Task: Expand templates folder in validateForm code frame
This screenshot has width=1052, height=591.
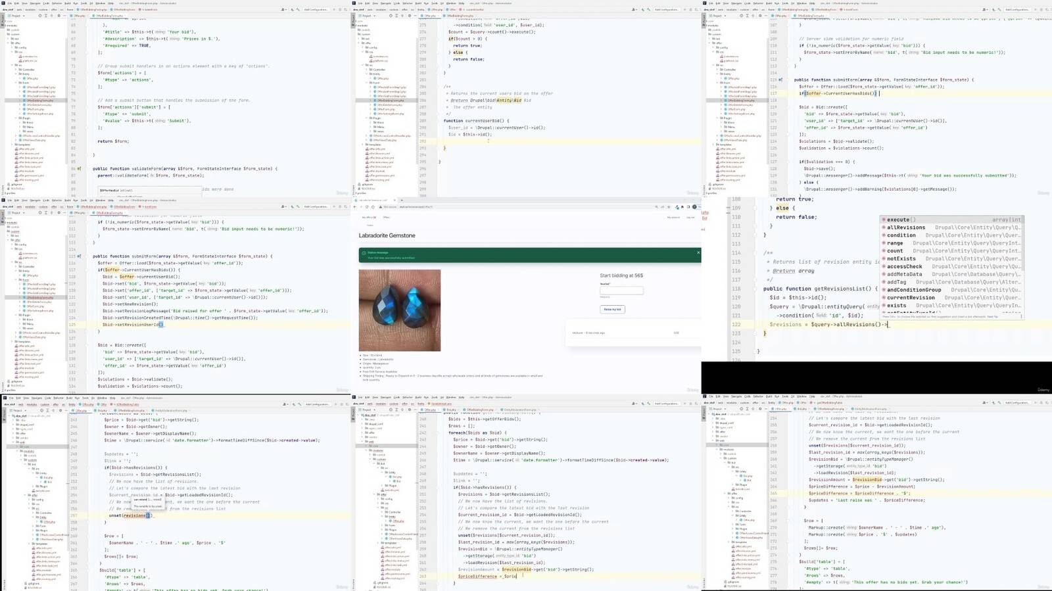Action: (12, 145)
